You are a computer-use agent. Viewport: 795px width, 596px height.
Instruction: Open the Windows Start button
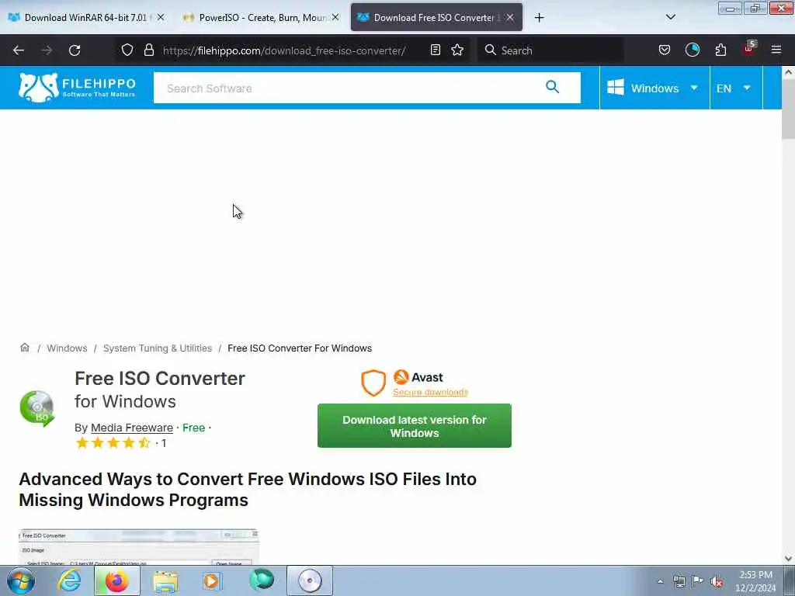point(21,580)
